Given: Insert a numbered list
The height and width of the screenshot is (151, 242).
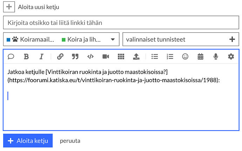Looking at the screenshot, I should pos(170,57).
